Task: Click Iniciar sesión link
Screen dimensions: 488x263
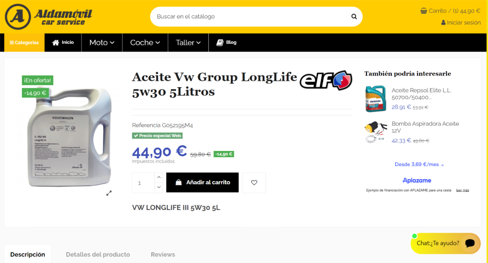Action: [461, 23]
